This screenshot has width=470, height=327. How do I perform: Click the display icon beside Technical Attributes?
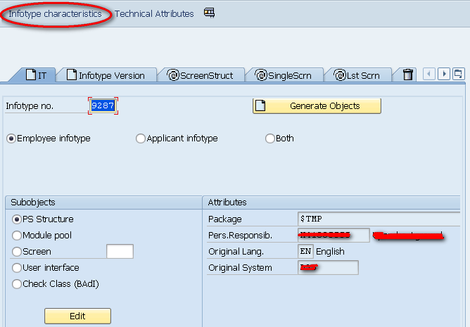click(x=209, y=13)
